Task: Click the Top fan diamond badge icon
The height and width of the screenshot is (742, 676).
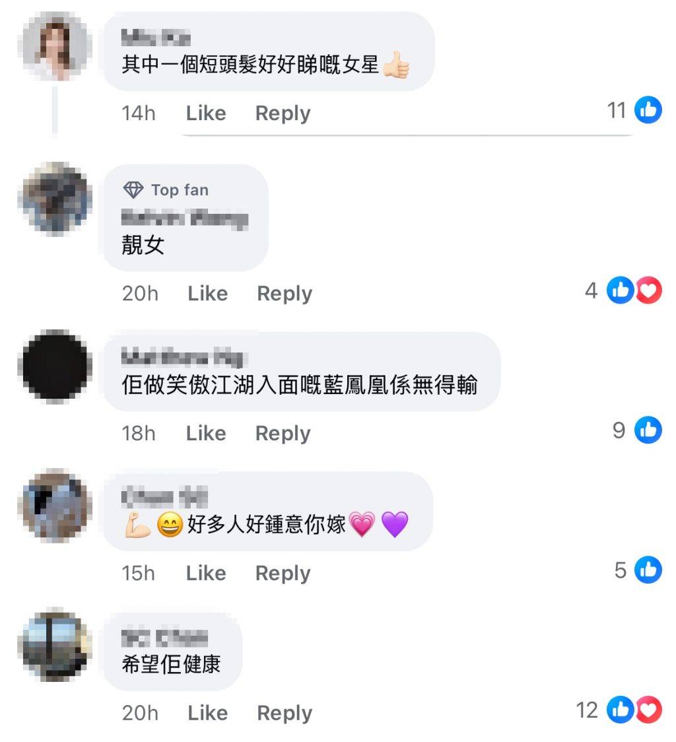Action: coord(133,189)
